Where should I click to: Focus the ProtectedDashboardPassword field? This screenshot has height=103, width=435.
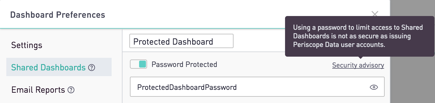click(x=257, y=87)
